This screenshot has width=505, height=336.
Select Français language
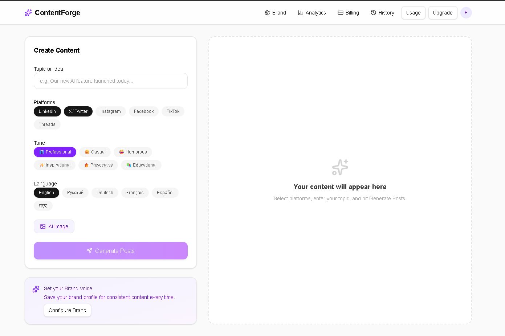coord(135,193)
